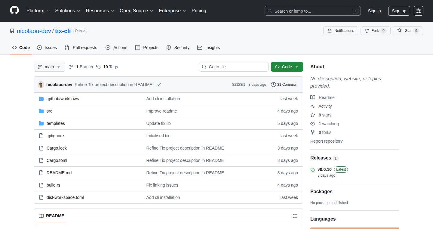The width and height of the screenshot is (433, 229).
Task: Click the Cargo.lock file icon
Action: tap(41, 148)
